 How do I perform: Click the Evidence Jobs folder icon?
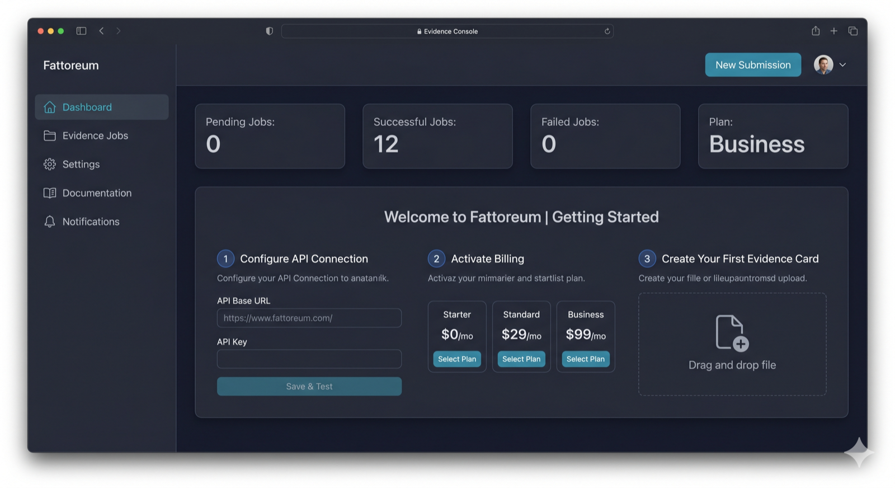50,135
